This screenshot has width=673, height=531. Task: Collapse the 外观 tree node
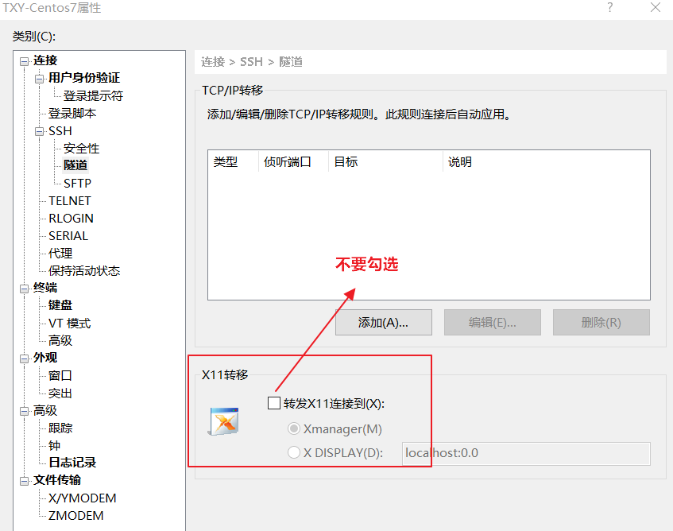pos(24,359)
